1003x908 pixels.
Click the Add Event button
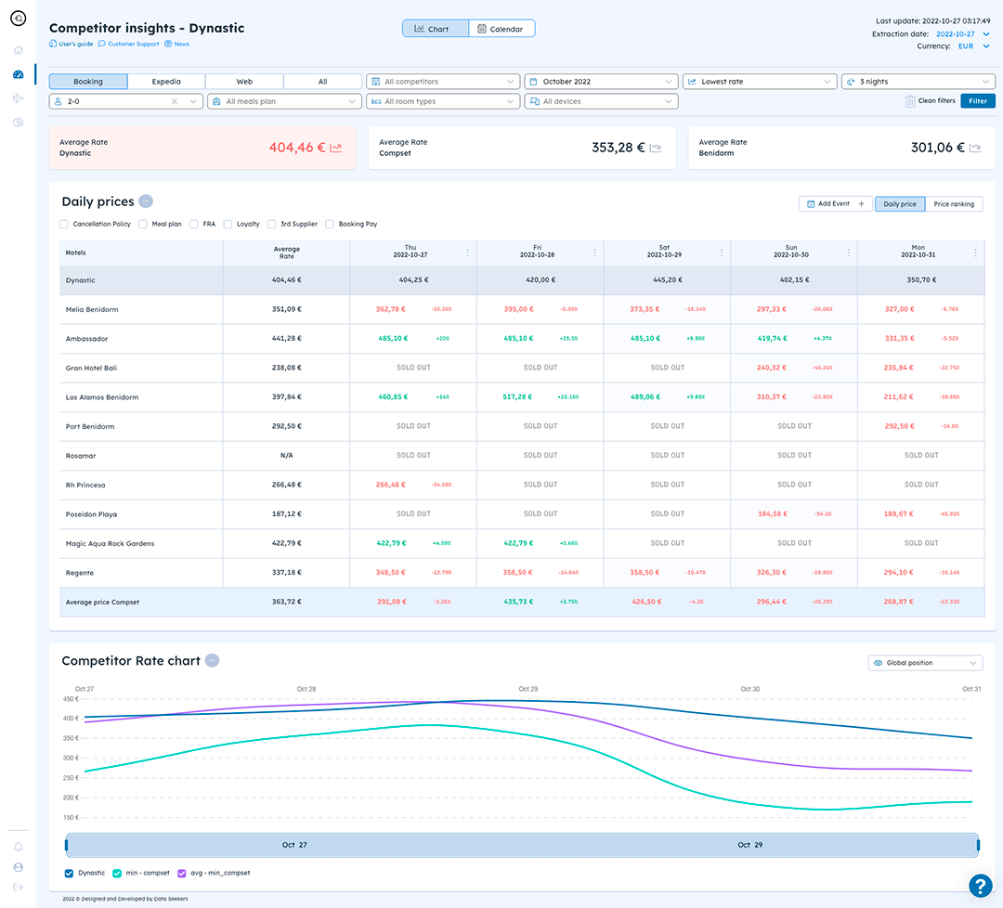[x=836, y=204]
